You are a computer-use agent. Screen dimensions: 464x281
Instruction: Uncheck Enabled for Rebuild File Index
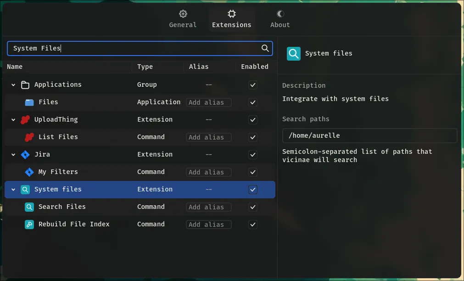tap(252, 225)
